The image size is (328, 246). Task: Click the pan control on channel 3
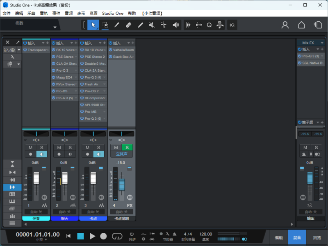point(93,134)
